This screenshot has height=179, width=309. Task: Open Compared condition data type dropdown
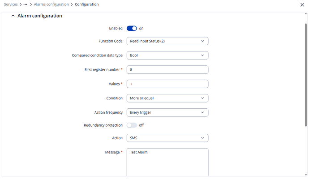(167, 55)
